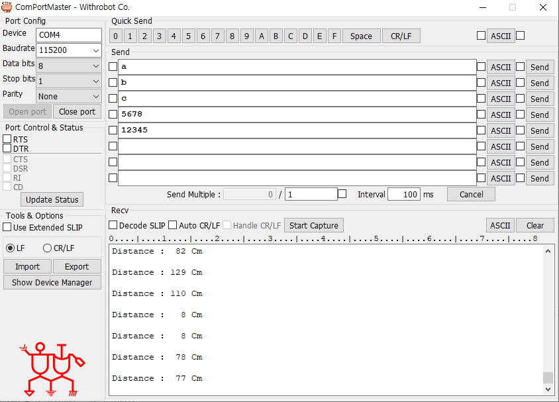The width and height of the screenshot is (559, 402).
Task: Open the Stop bits dropdown
Action: click(x=69, y=81)
